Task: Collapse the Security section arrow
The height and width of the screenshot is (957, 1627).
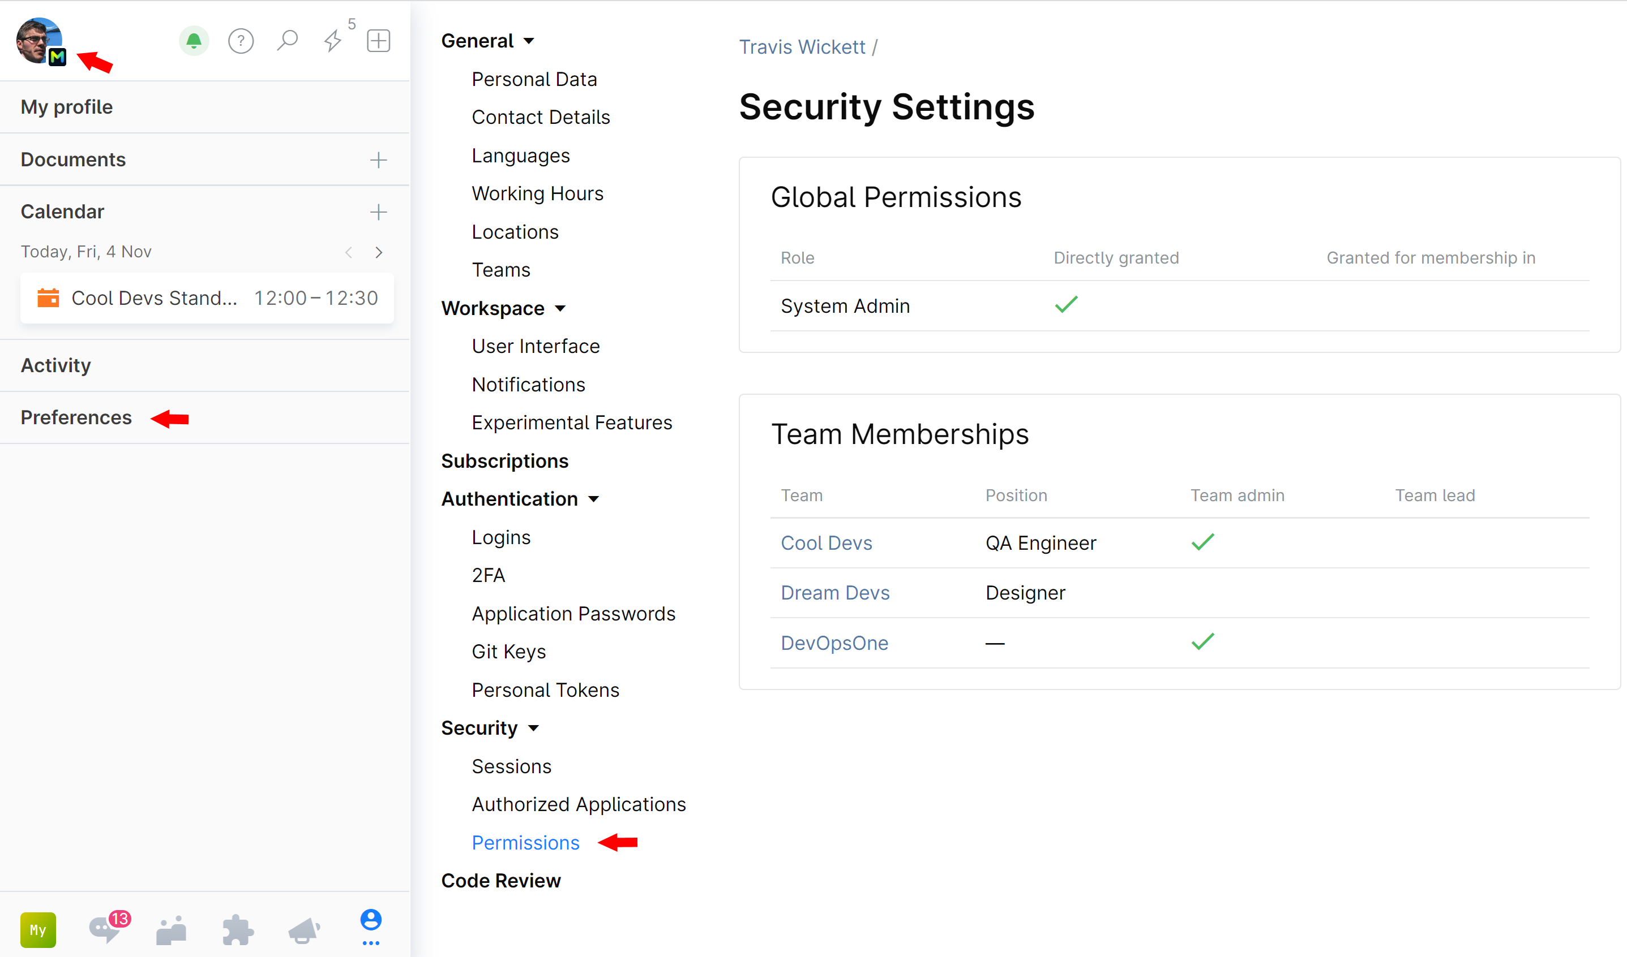Action: pos(533,728)
